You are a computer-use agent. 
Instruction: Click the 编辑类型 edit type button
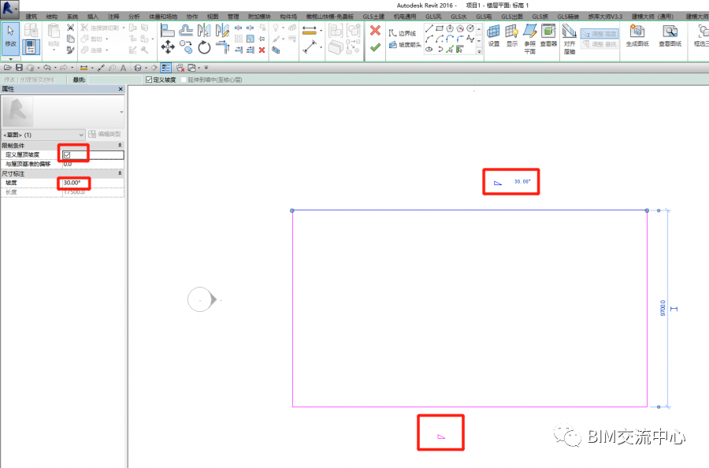tap(105, 134)
